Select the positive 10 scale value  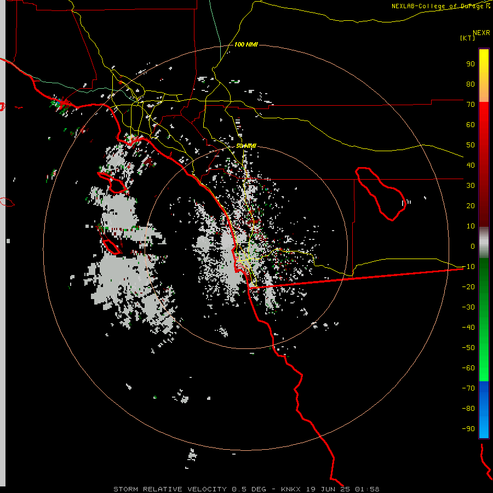pyautogui.click(x=471, y=226)
